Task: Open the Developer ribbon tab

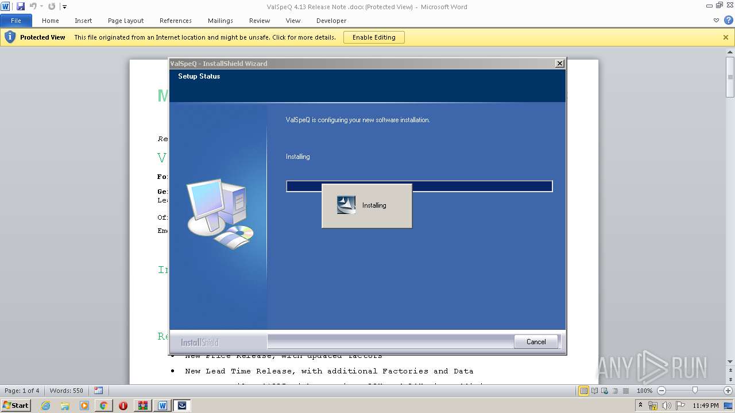Action: (331, 21)
